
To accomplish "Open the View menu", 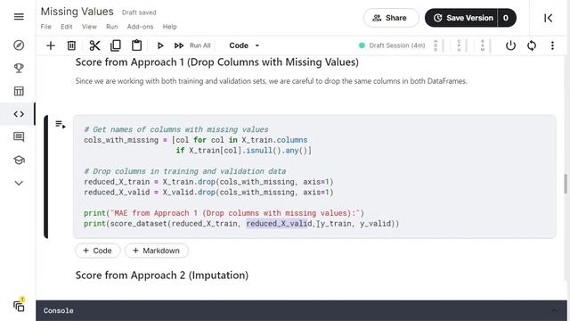I will tap(89, 27).
